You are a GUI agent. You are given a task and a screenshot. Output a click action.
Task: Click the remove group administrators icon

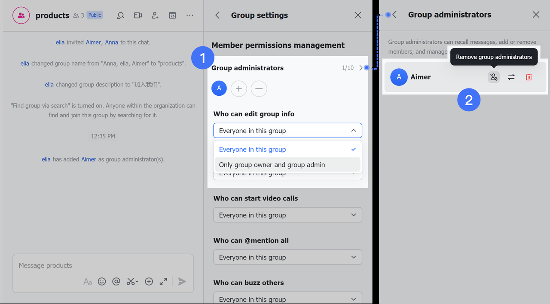click(494, 77)
